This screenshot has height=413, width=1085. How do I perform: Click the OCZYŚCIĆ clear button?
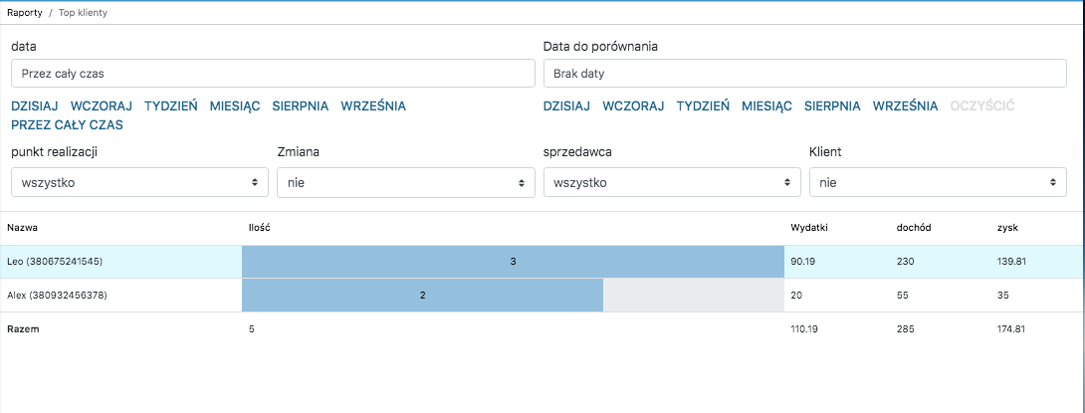[x=982, y=105]
